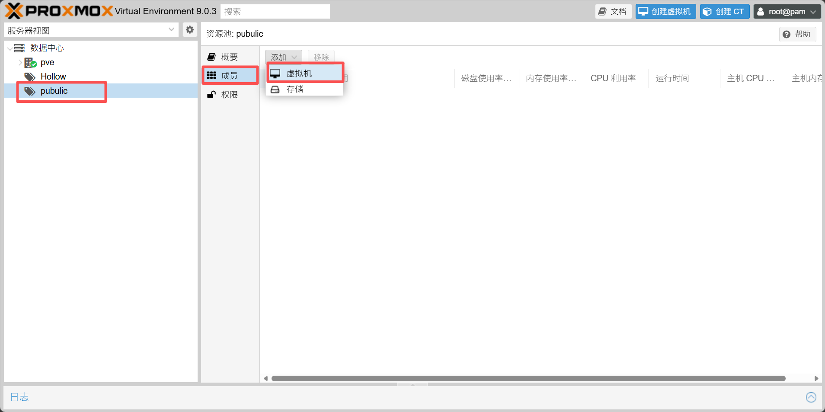Click the 创建 CT button
825x412 pixels.
coord(724,12)
